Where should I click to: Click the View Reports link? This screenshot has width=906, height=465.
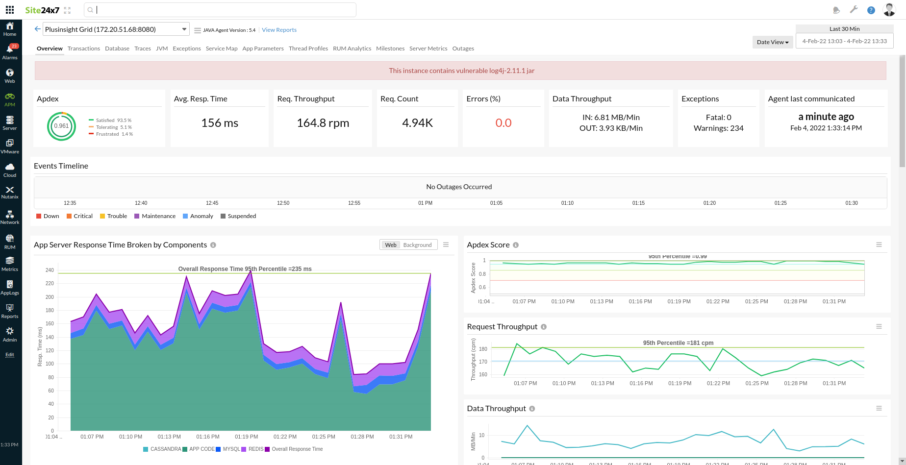[x=279, y=29]
